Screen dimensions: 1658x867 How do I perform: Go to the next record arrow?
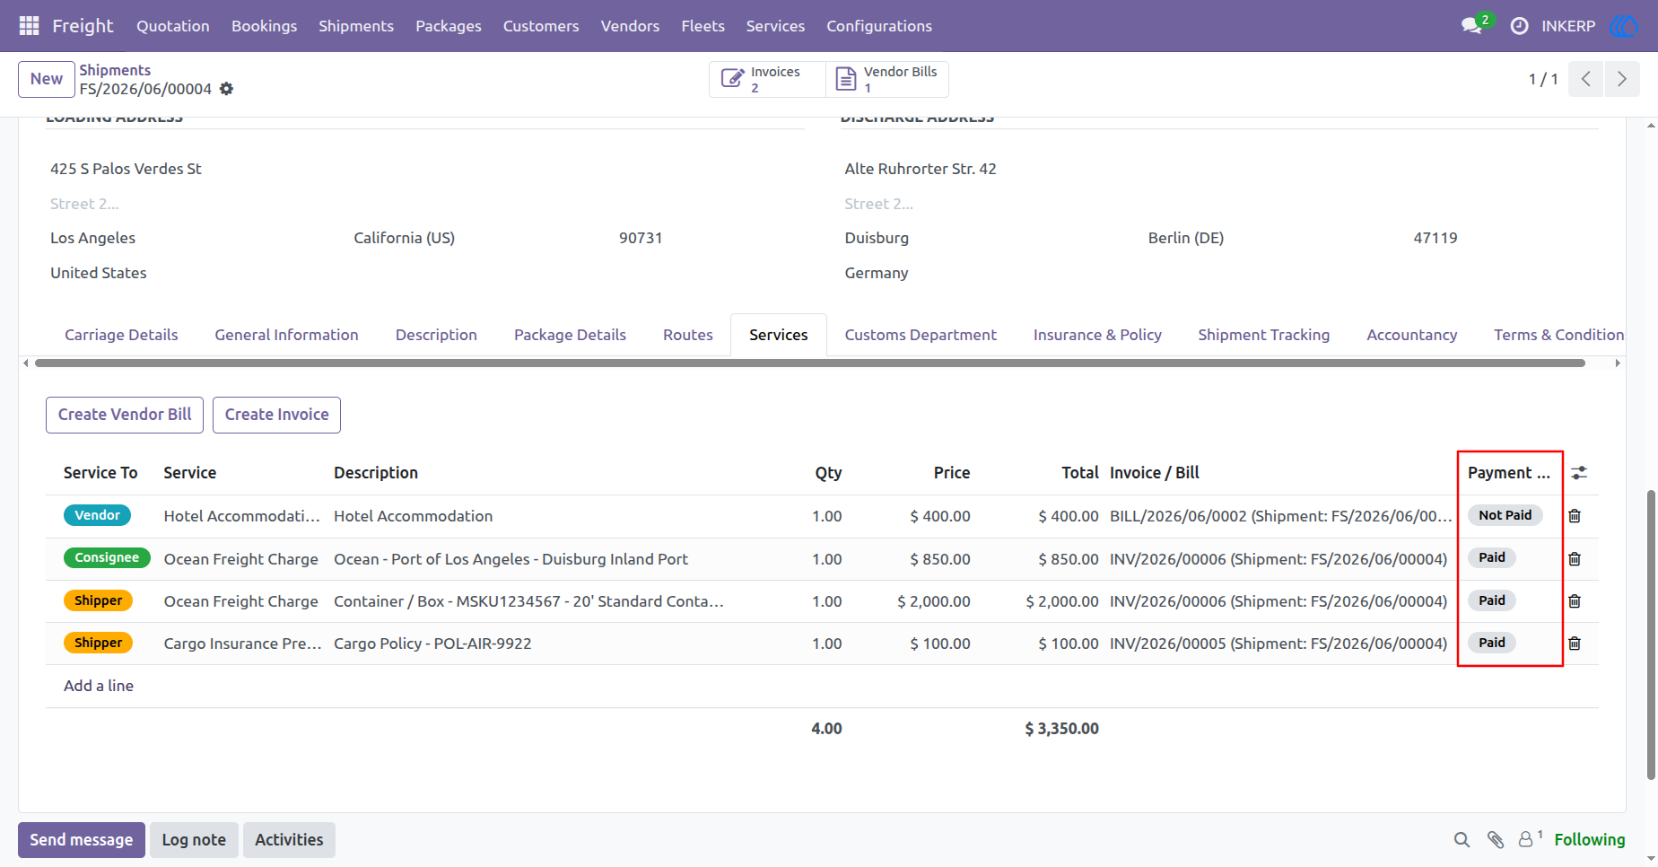pyautogui.click(x=1622, y=79)
